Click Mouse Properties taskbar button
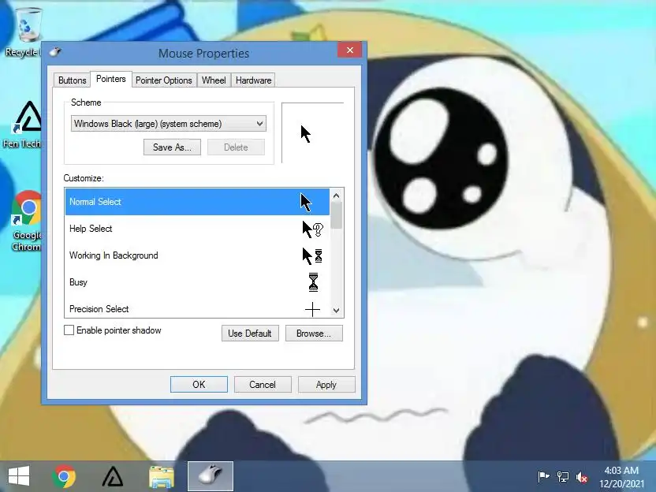The height and width of the screenshot is (492, 656). (211, 476)
